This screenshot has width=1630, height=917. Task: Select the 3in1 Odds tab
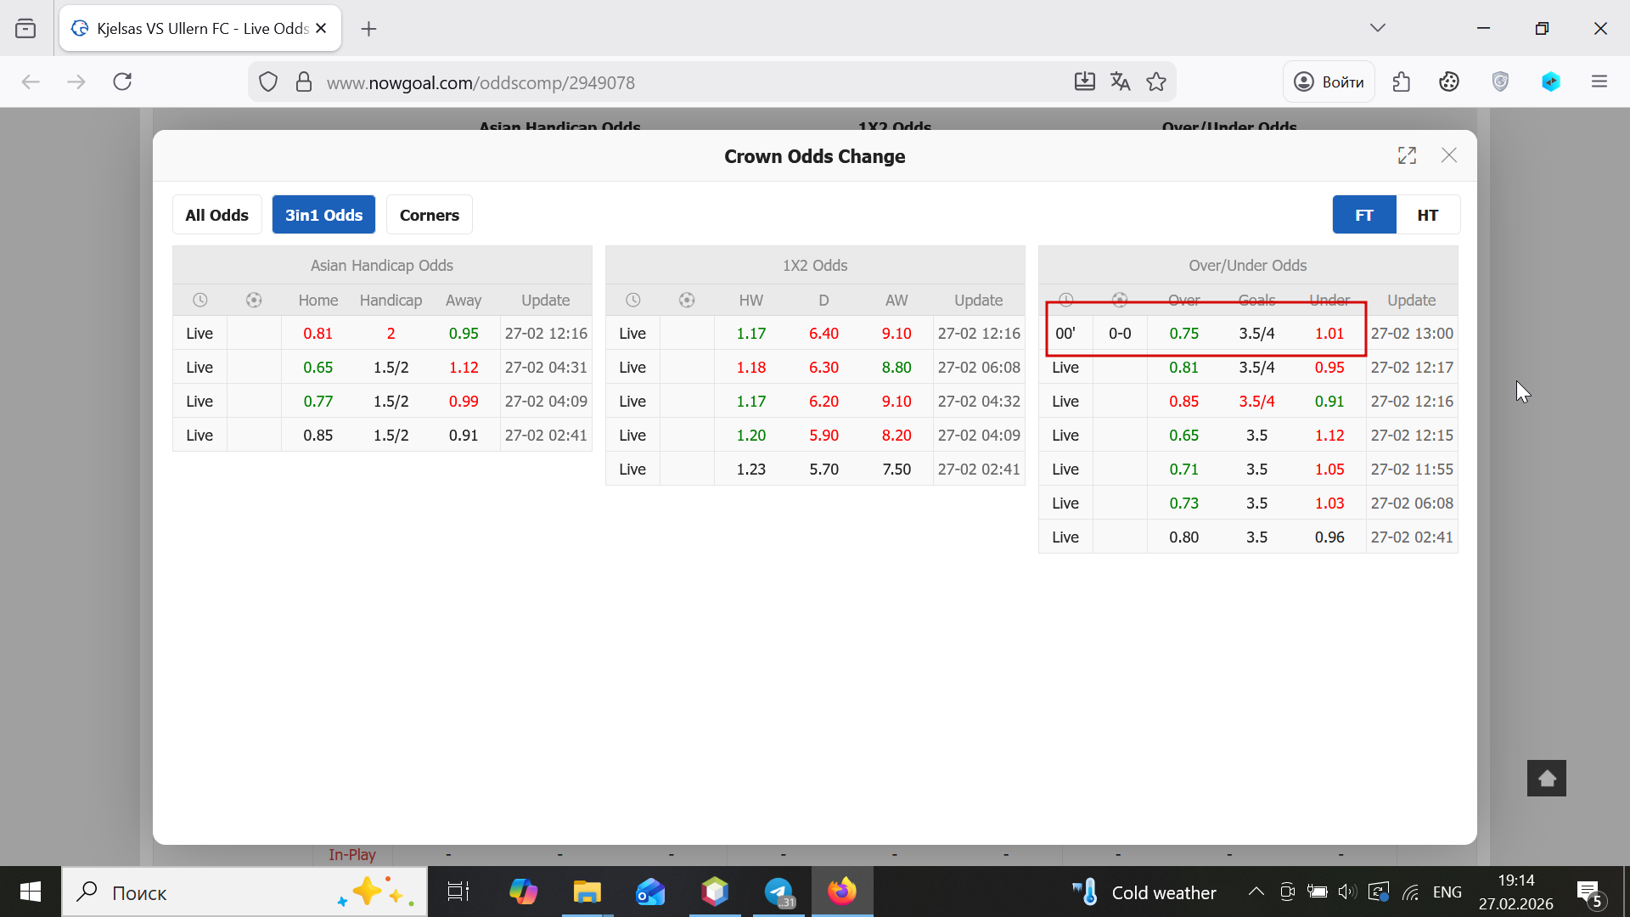tap(323, 215)
